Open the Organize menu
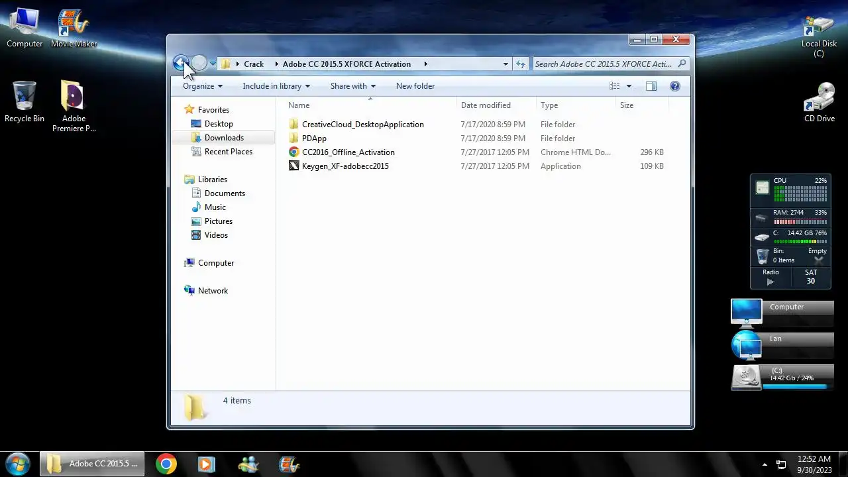 point(203,86)
